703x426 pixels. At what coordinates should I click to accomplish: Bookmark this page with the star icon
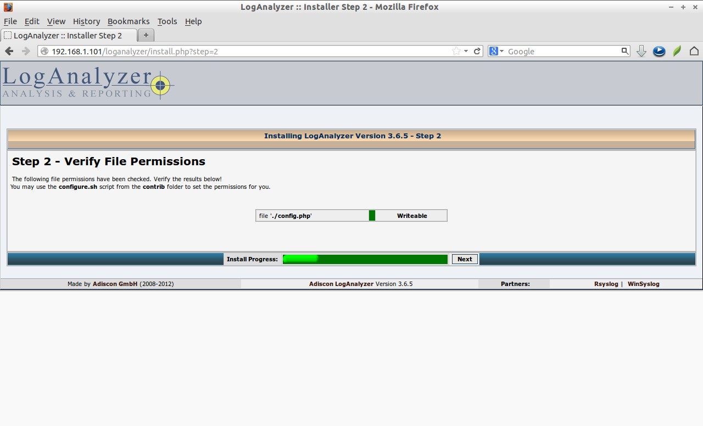(x=456, y=51)
